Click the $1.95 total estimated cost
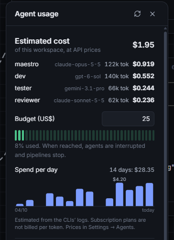This screenshot has width=174, height=240. 143,45
